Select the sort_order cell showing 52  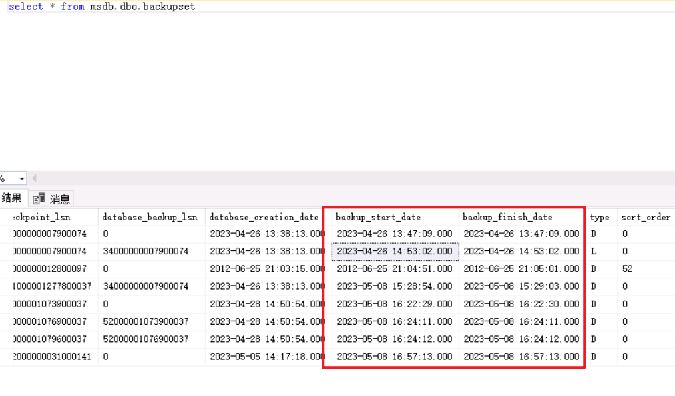pyautogui.click(x=646, y=269)
